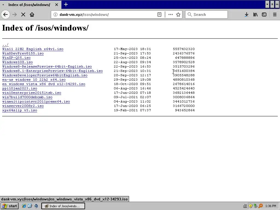Show site information for dank-vm.xyz

[x=55, y=14]
